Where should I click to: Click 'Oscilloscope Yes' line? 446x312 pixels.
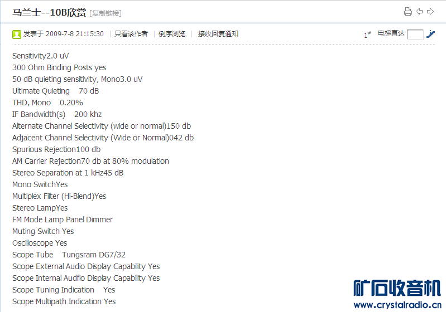coord(40,243)
